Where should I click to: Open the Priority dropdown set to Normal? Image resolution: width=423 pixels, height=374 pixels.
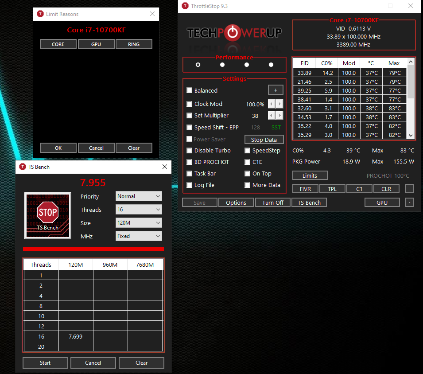coord(139,196)
